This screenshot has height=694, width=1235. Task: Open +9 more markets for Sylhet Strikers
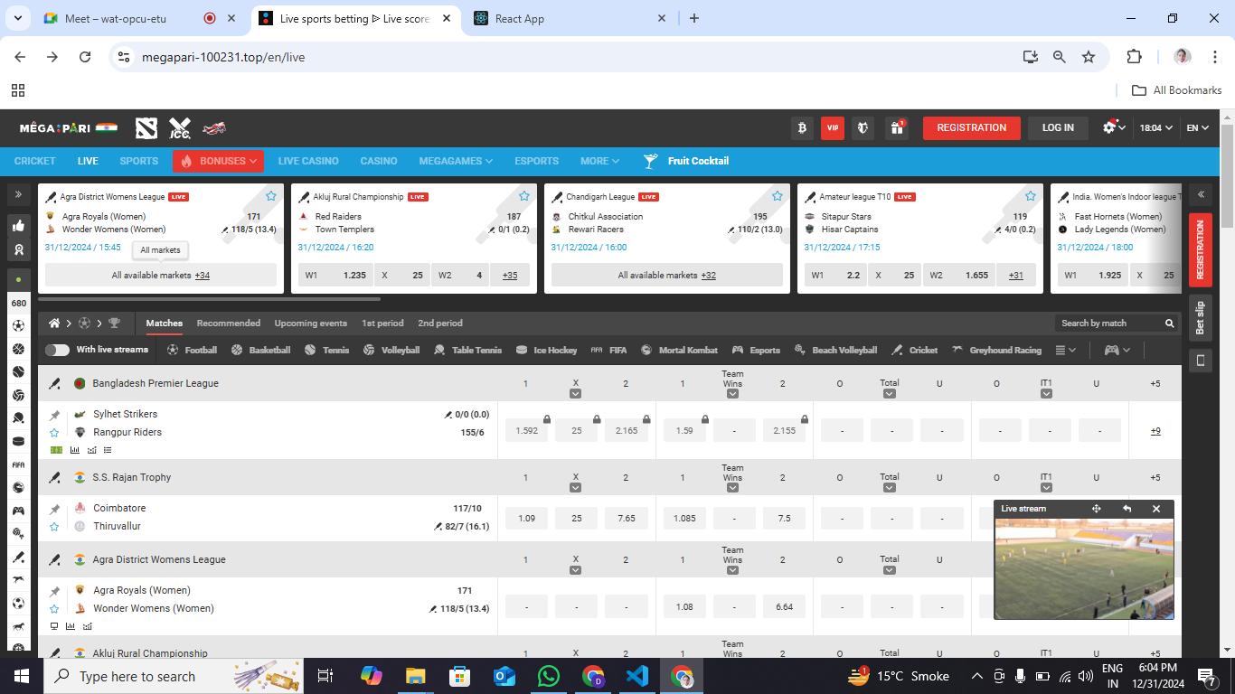pos(1155,431)
